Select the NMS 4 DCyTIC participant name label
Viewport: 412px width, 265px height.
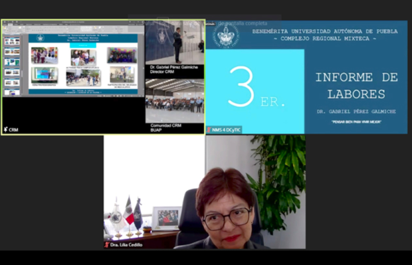point(226,130)
